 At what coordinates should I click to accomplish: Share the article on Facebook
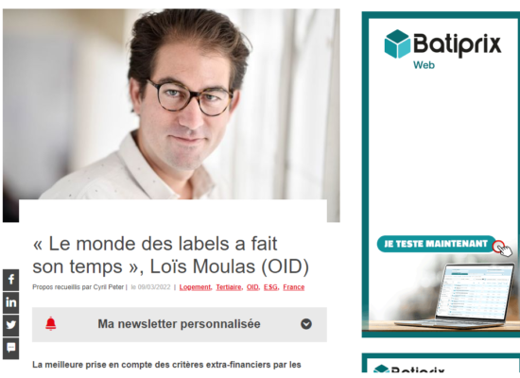11,280
